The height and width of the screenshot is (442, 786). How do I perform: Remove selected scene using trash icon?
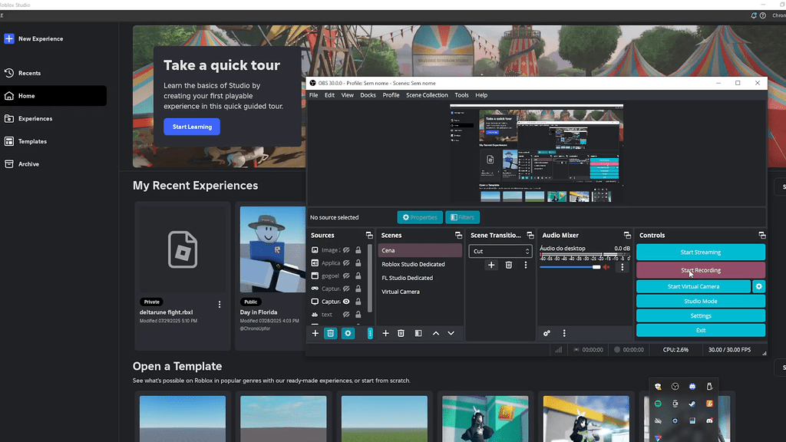click(401, 333)
